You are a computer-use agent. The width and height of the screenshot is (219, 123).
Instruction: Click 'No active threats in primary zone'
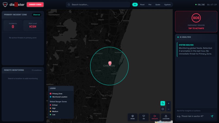pos(23,38)
